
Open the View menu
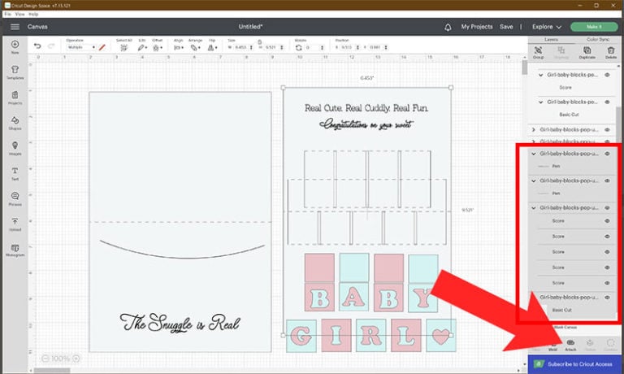coord(19,14)
